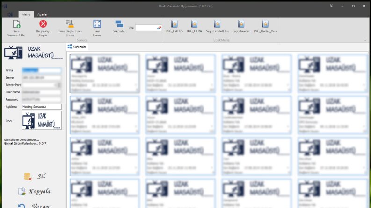Delete the server with Sil
Image resolution: width=371 pixels, height=208 pixels.
pos(35,176)
